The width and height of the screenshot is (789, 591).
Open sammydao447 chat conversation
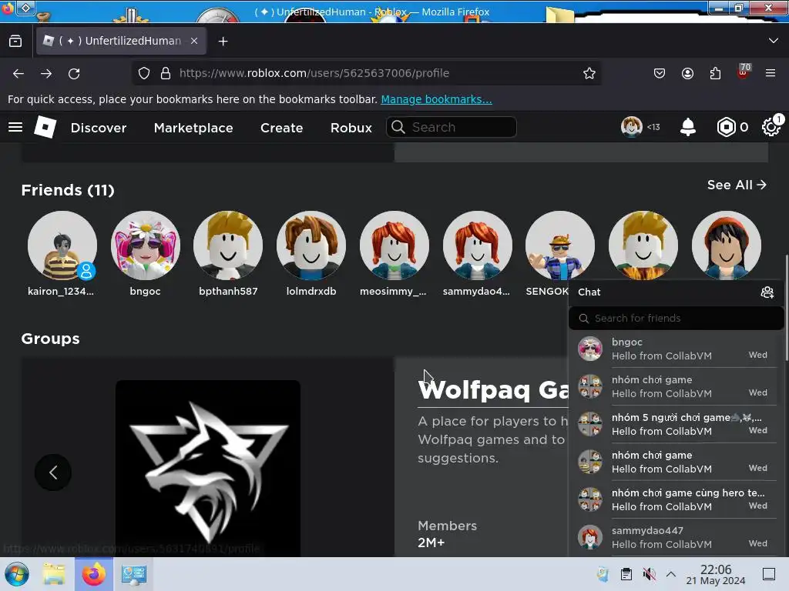(x=676, y=537)
